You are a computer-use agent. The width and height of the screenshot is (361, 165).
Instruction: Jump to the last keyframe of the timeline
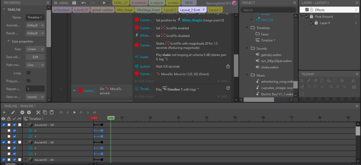point(94,112)
